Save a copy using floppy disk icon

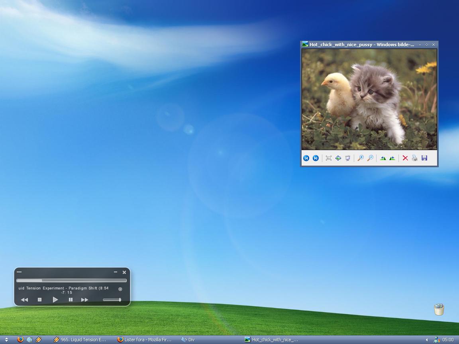pos(424,158)
